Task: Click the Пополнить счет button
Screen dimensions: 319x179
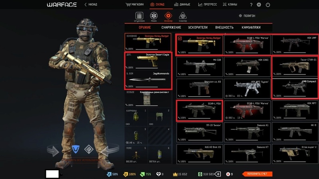Action: (x=257, y=174)
